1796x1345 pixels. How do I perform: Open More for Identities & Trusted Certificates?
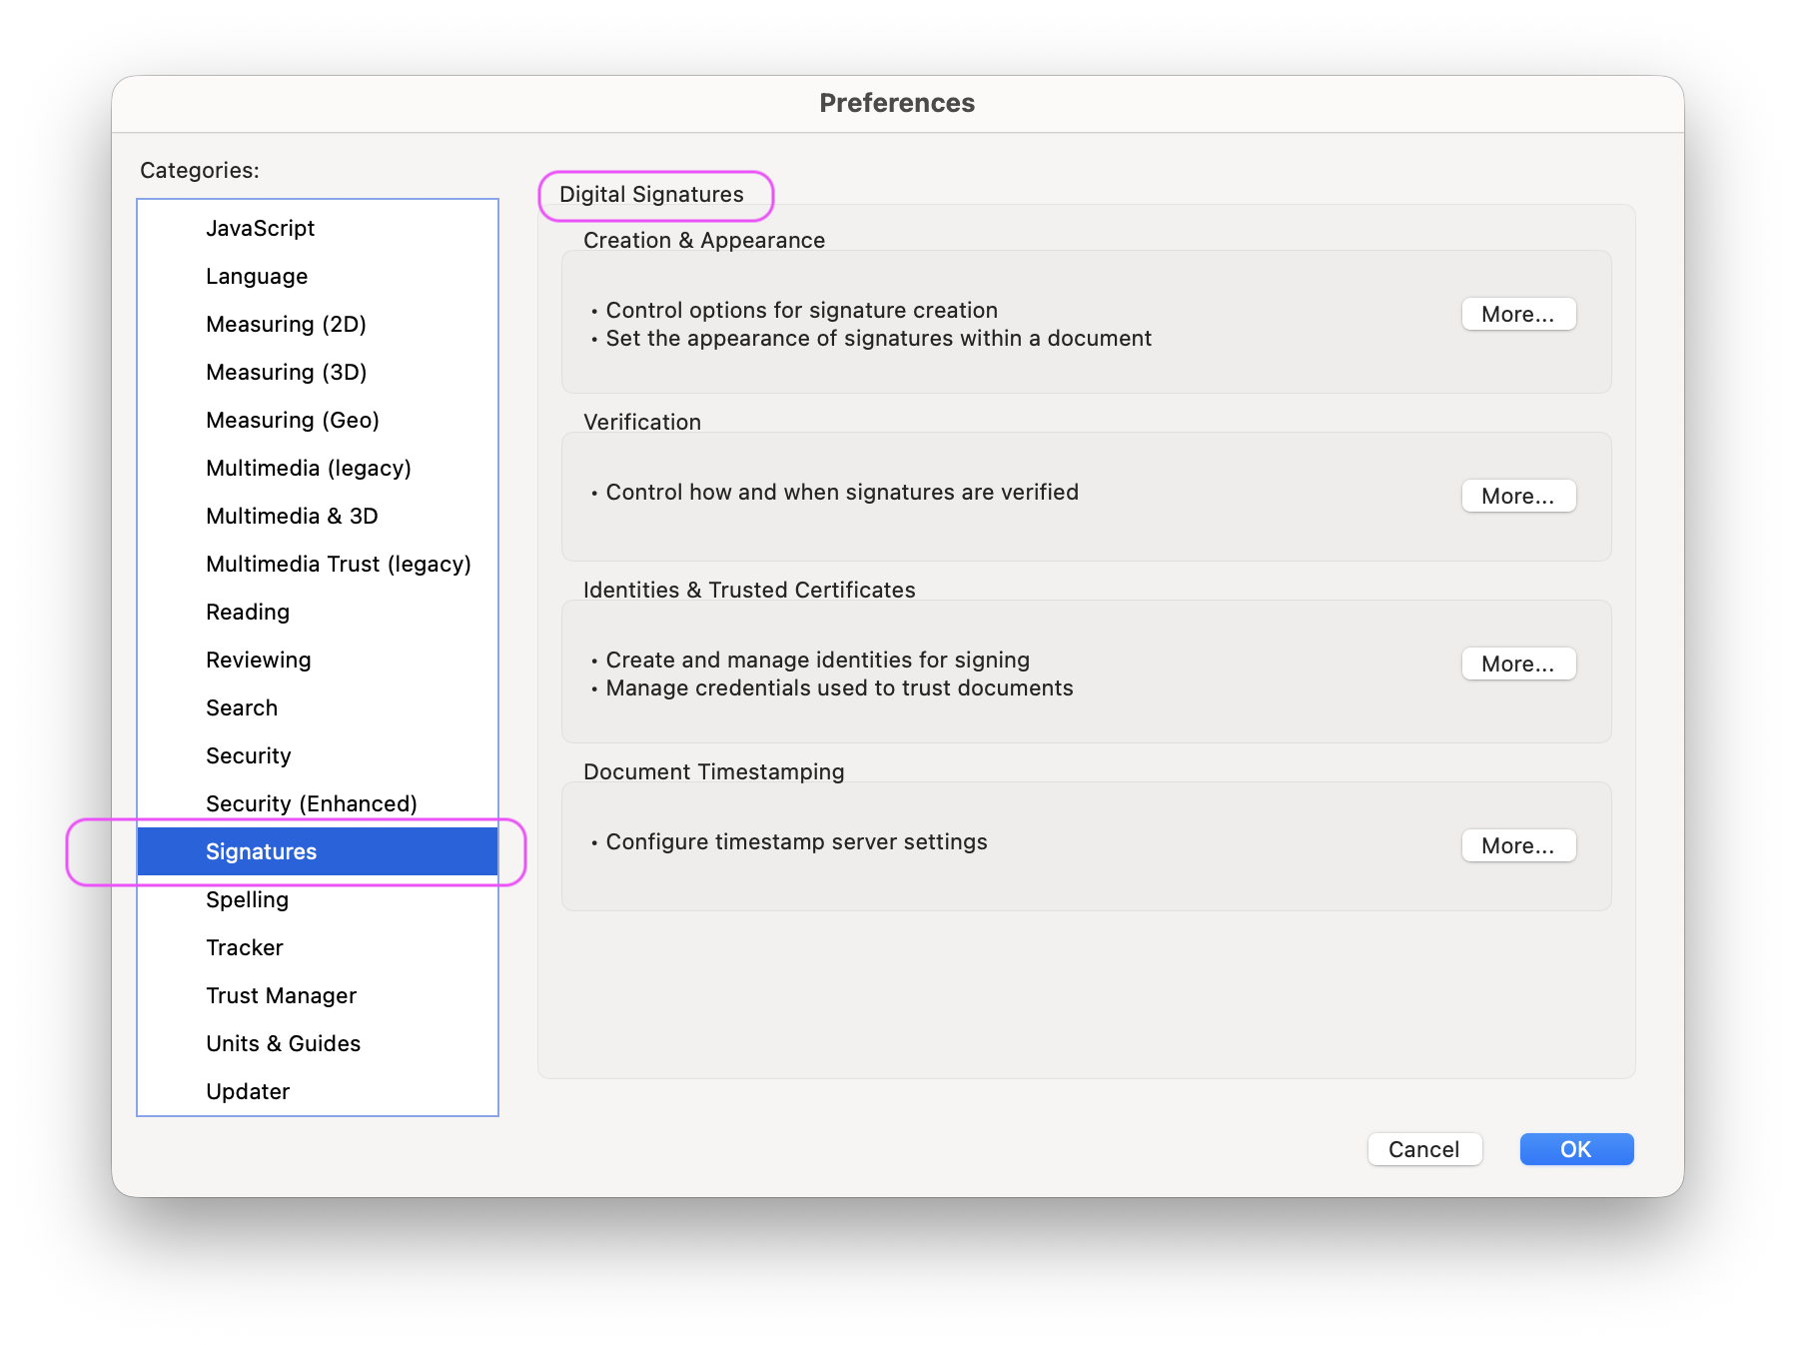1518,664
